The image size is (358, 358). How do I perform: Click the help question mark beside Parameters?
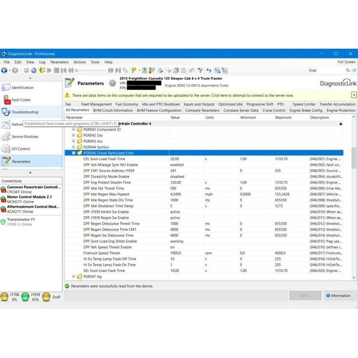112,83
